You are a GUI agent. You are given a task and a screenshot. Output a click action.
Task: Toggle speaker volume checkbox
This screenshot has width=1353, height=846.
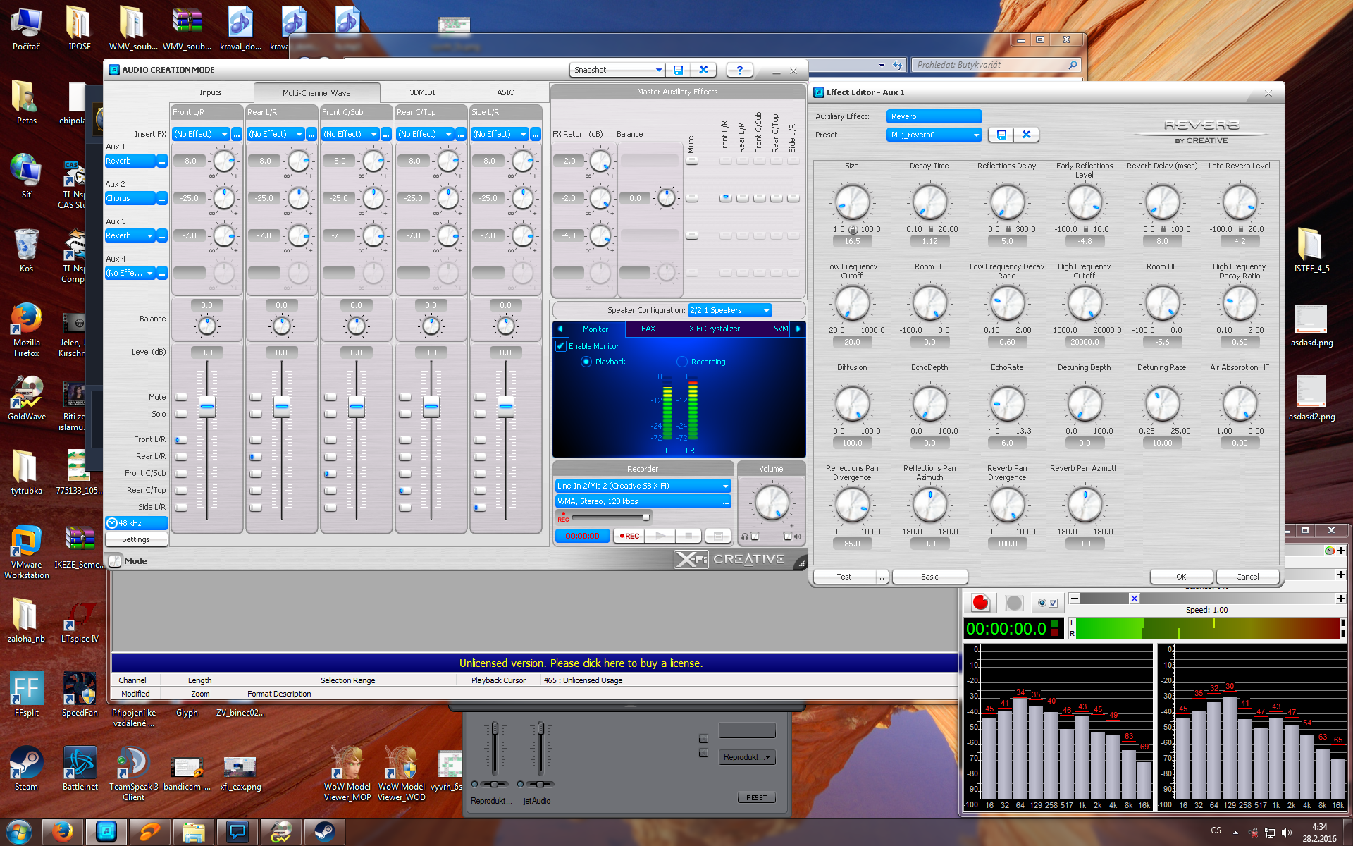point(788,537)
